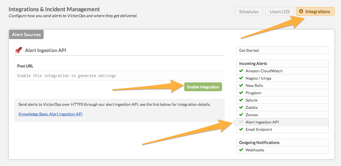The height and width of the screenshot is (166, 341).
Task: Click the Post URL settings field
Action: (x=119, y=76)
